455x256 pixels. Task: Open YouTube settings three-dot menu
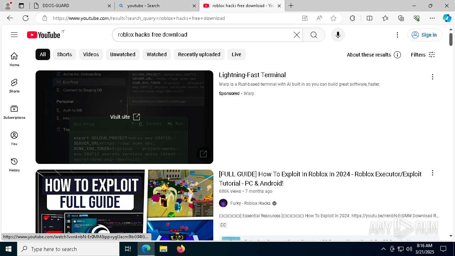pyautogui.click(x=397, y=34)
